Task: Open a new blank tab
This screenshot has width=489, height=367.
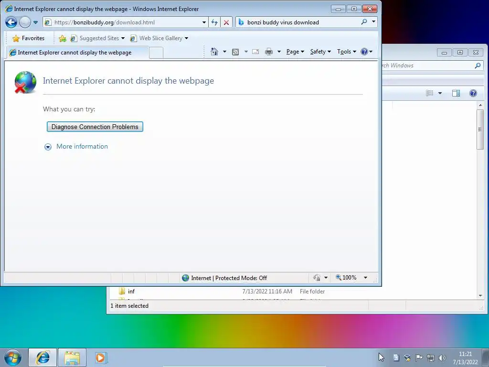Action: pyautogui.click(x=156, y=53)
